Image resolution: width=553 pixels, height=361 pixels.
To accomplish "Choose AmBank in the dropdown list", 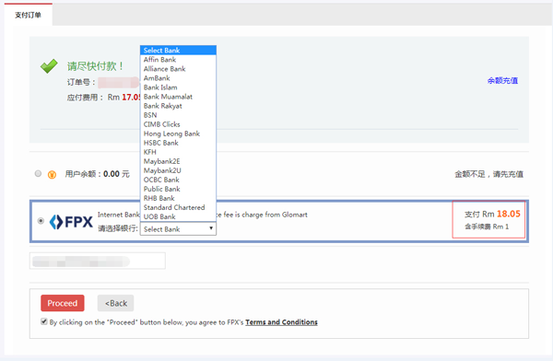I will tap(178, 78).
